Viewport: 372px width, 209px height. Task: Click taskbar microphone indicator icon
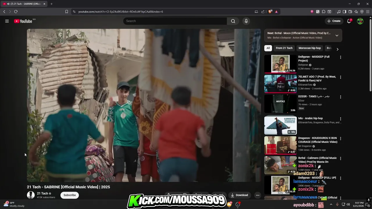pos(337,204)
